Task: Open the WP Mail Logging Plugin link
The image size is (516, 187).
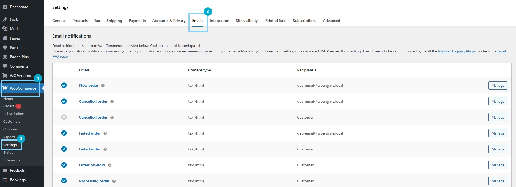Action: point(457,51)
